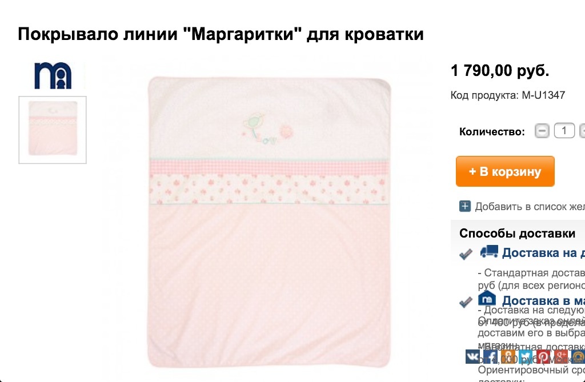Viewport: 585px width, 382px height.
Task: Click the delivery truck icon
Action: point(489,251)
